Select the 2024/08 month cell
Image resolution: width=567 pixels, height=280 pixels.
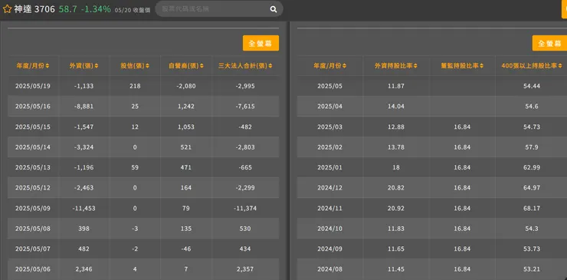click(329, 269)
